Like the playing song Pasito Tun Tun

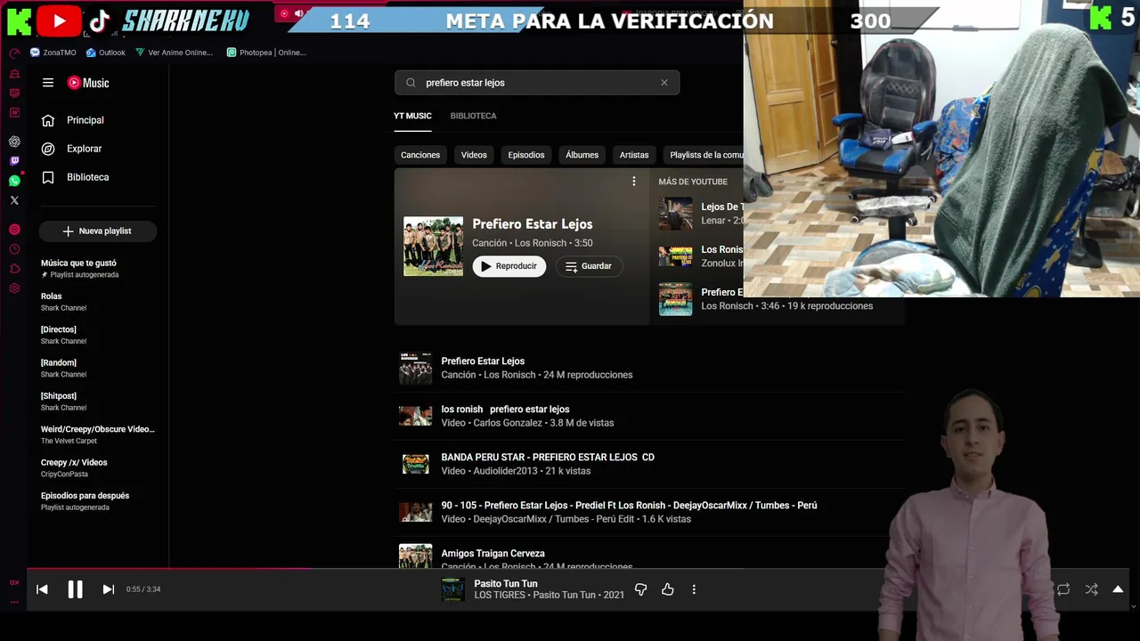(x=668, y=589)
